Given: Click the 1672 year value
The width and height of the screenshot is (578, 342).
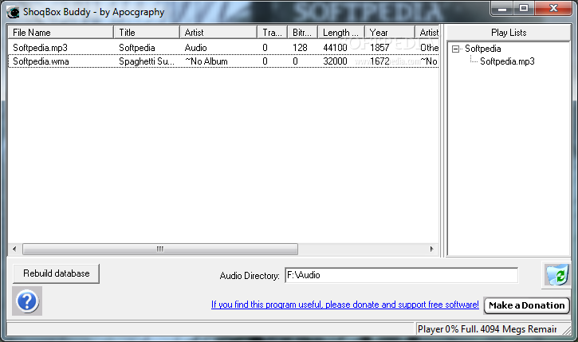Looking at the screenshot, I should tap(379, 61).
